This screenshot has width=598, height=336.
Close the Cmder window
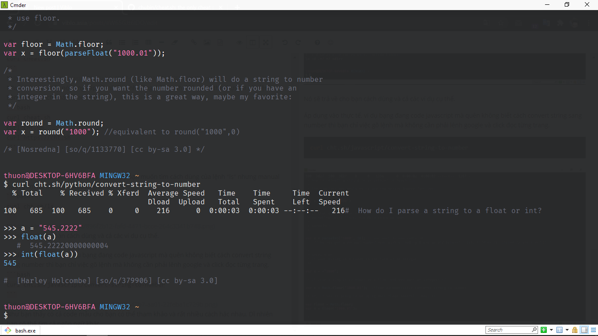[x=587, y=4]
